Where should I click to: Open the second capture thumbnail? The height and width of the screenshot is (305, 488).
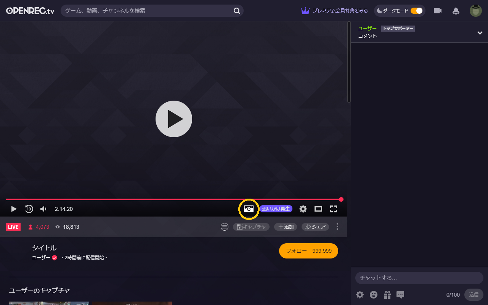(x=132, y=303)
